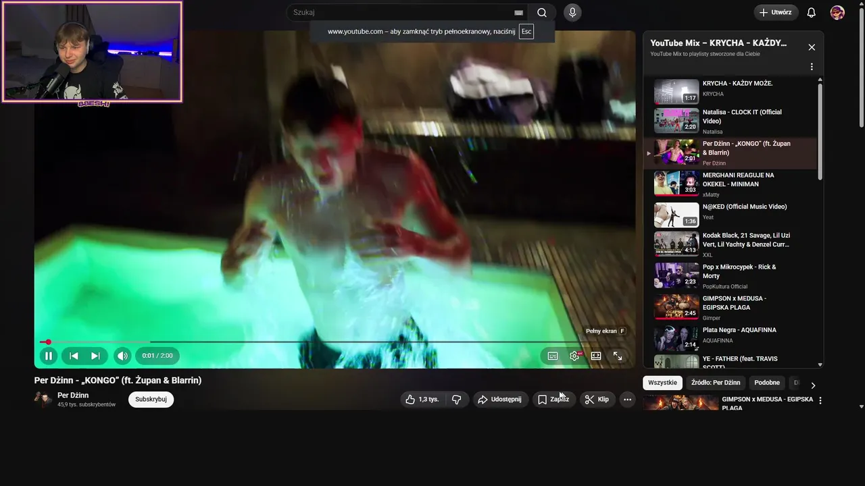Click the red progress scrubber handle

(48, 342)
